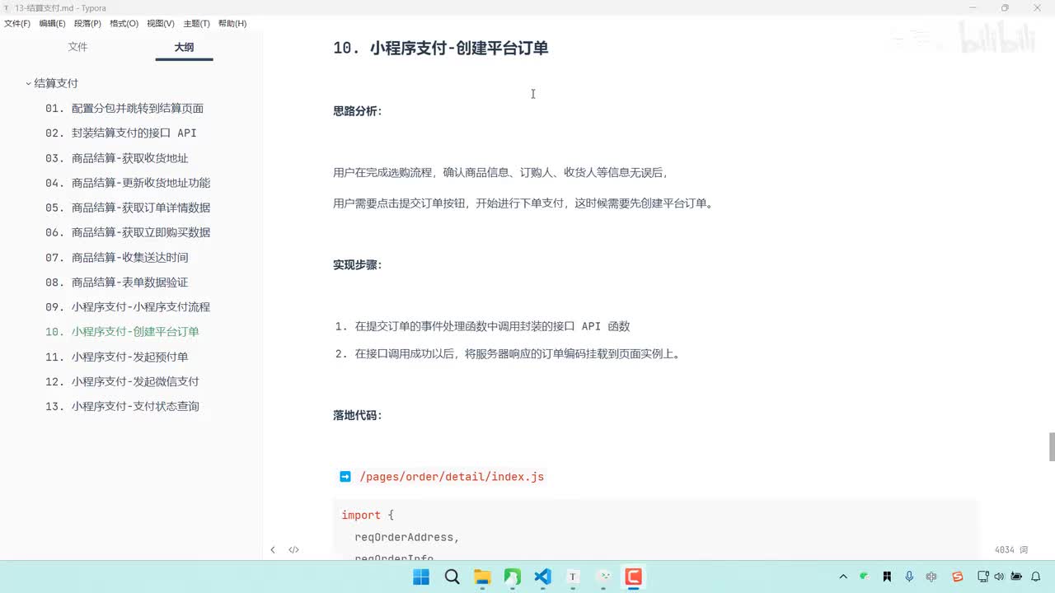This screenshot has width=1055, height=593.
Task: Show hidden system tray icons
Action: point(842,577)
